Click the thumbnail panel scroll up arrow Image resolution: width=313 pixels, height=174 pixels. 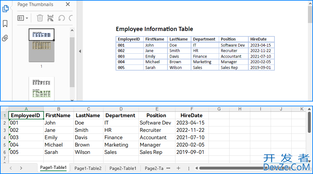72,30
